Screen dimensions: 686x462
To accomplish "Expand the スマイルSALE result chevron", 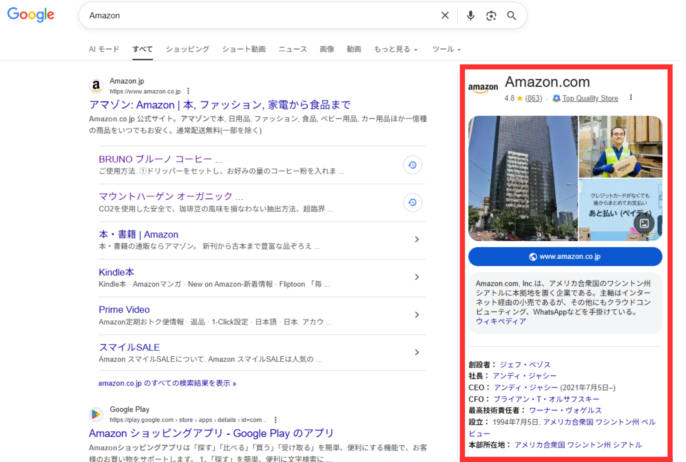I will click(417, 352).
